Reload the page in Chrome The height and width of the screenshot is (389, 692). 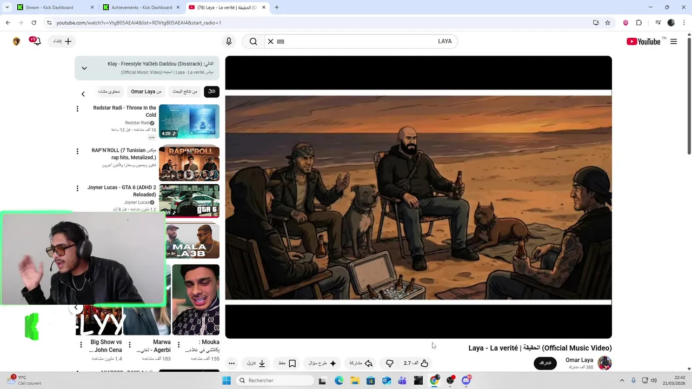coord(34,23)
